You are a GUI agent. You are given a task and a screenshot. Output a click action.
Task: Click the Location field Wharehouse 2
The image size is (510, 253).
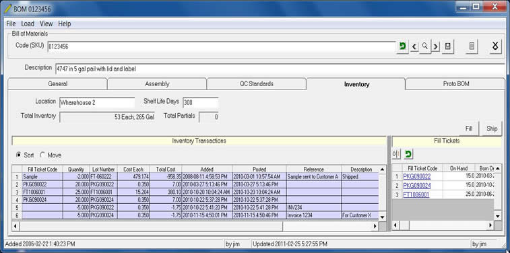[97, 103]
